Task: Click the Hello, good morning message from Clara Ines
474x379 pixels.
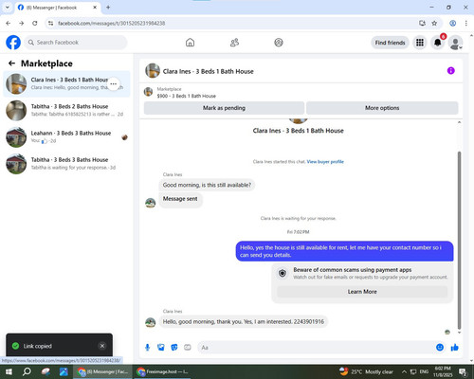Action: tap(244, 322)
